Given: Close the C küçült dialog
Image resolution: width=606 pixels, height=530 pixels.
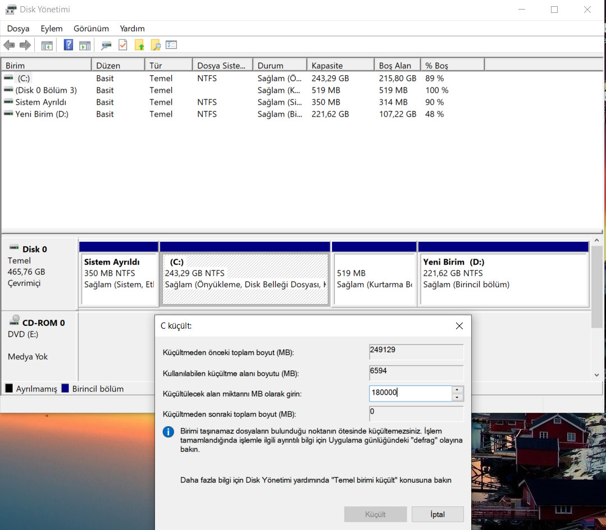Looking at the screenshot, I should point(459,326).
